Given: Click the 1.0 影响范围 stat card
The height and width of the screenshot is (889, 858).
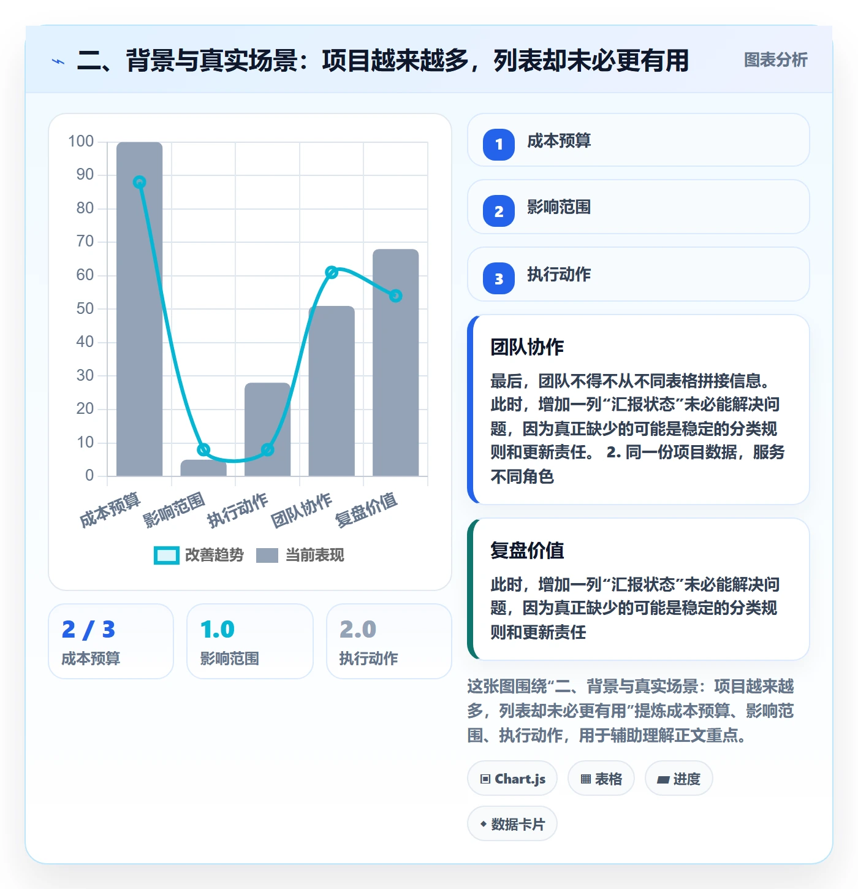Looking at the screenshot, I should 250,641.
